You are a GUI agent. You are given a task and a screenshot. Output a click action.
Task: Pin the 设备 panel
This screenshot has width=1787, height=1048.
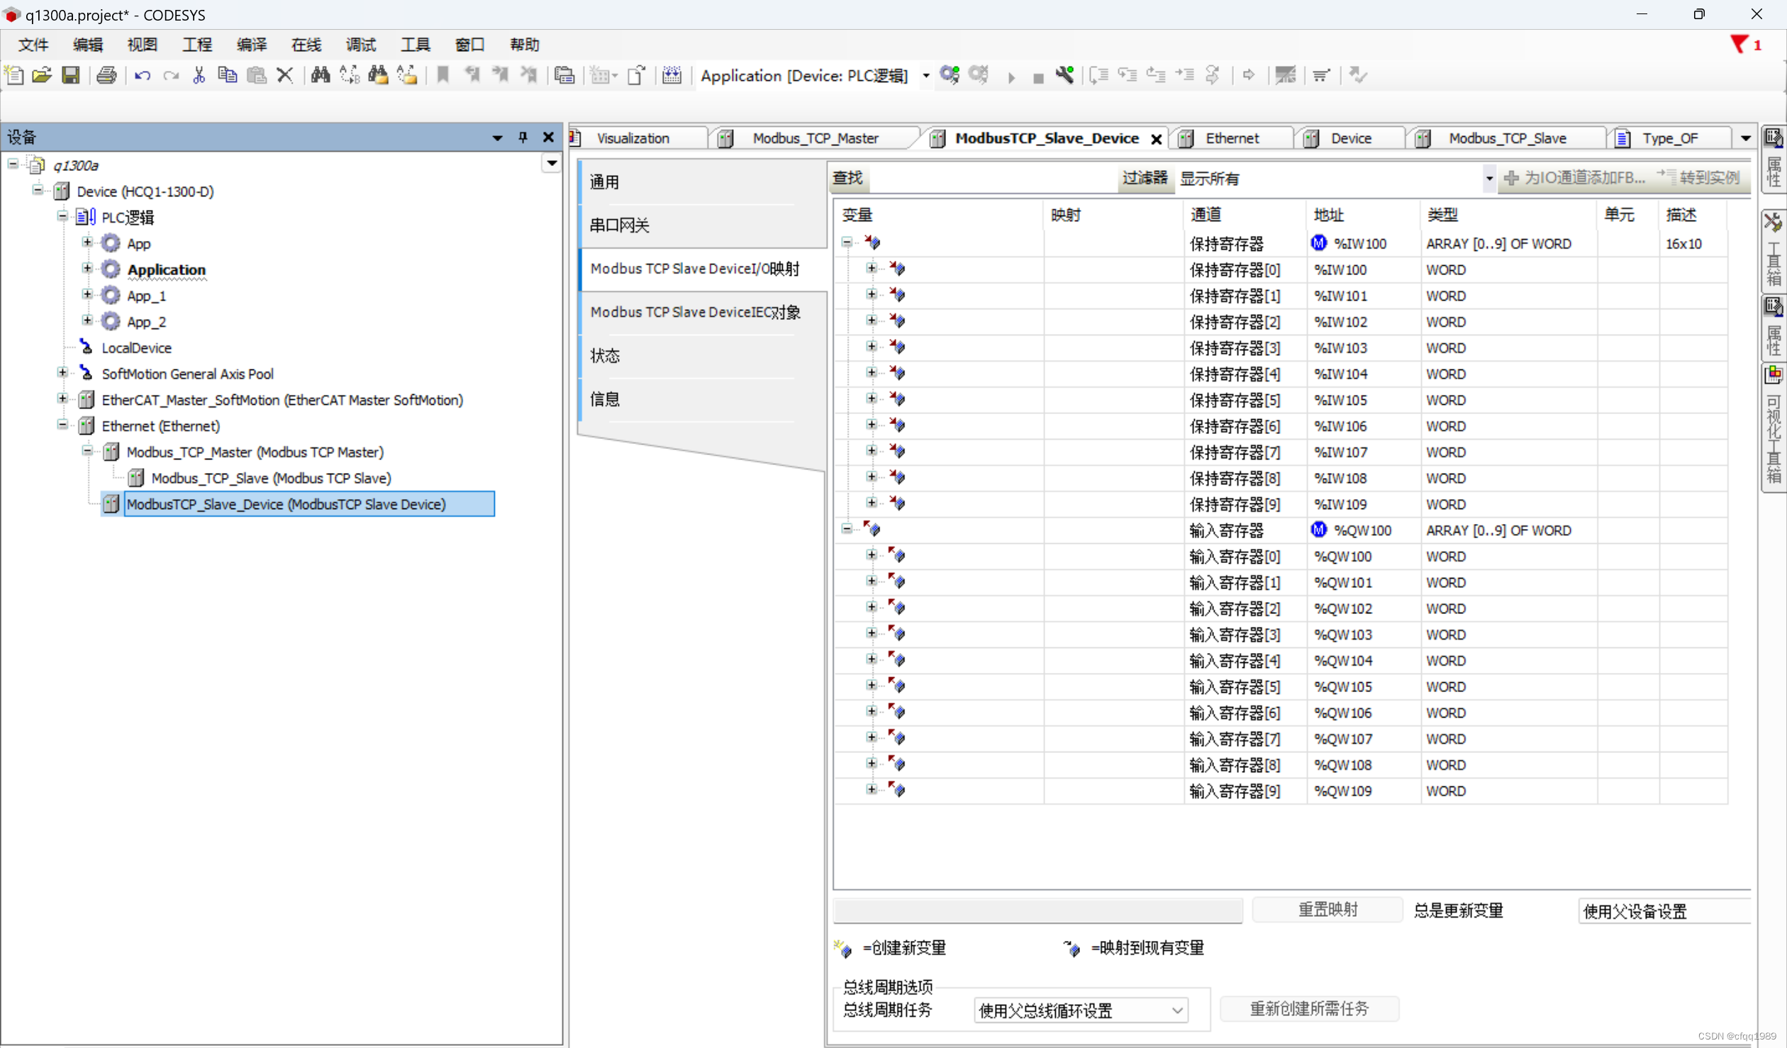[x=523, y=138]
